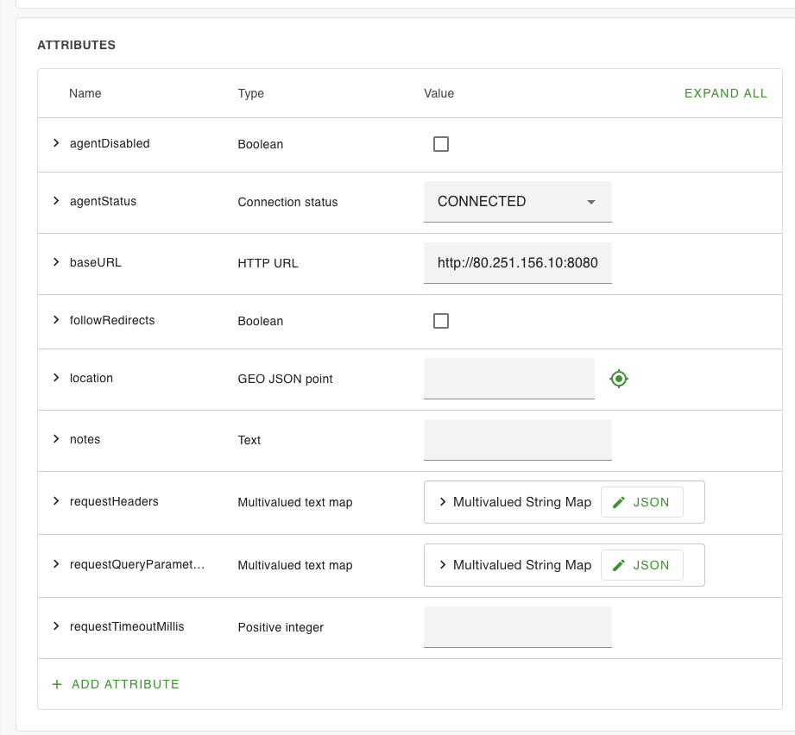
Task: Expand the requestHeaders Multivalued String Map
Action: 443,502
